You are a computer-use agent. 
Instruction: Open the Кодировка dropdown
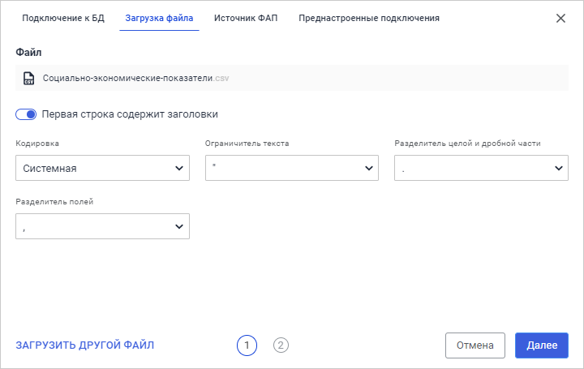point(102,168)
